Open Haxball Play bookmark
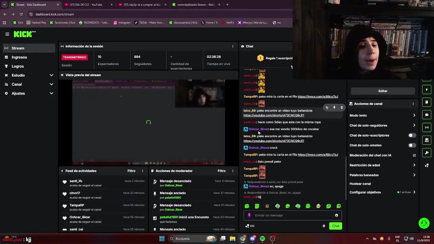Viewport: 434px width, 244px height. pyautogui.click(x=36, y=23)
